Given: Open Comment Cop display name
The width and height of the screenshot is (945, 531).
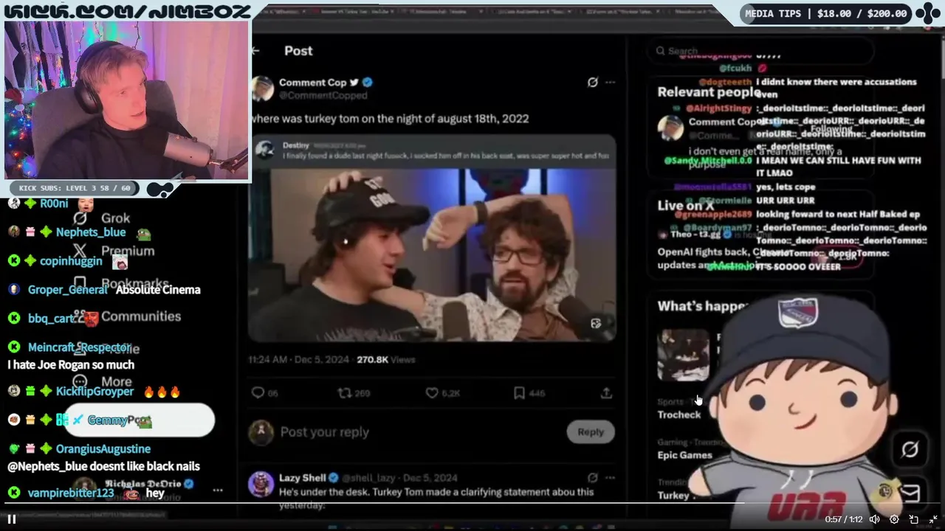Looking at the screenshot, I should 312,83.
